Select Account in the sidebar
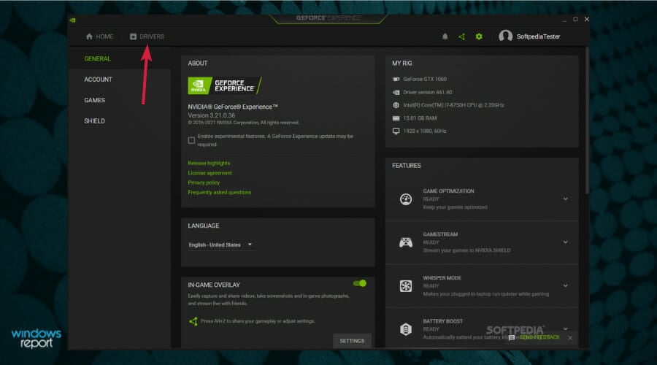Image resolution: width=657 pixels, height=365 pixels. tap(98, 79)
